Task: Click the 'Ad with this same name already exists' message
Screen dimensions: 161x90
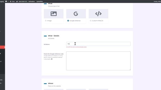Action: coord(76,47)
